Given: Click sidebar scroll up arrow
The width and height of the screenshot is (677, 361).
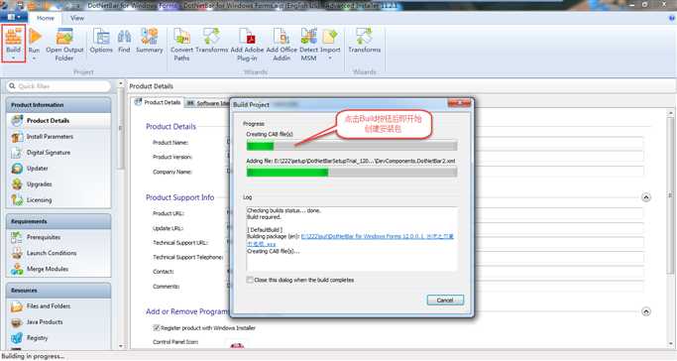Looking at the screenshot, I should pyautogui.click(x=121, y=83).
